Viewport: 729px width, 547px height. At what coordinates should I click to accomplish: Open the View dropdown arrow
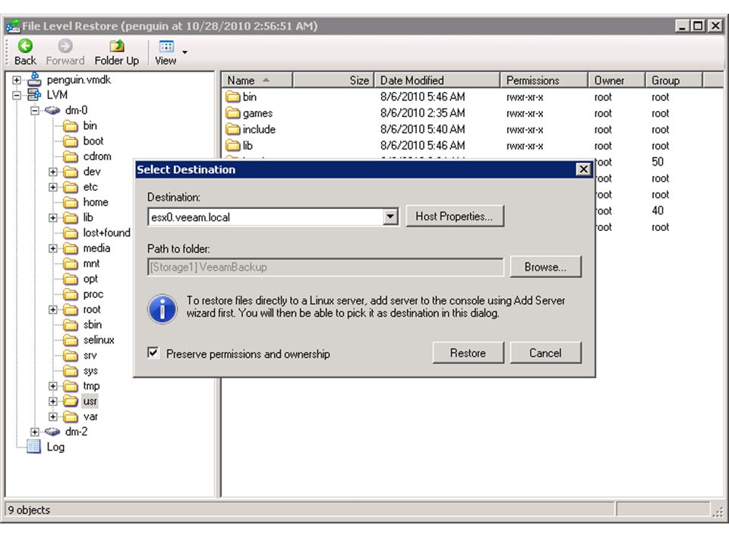(185, 52)
